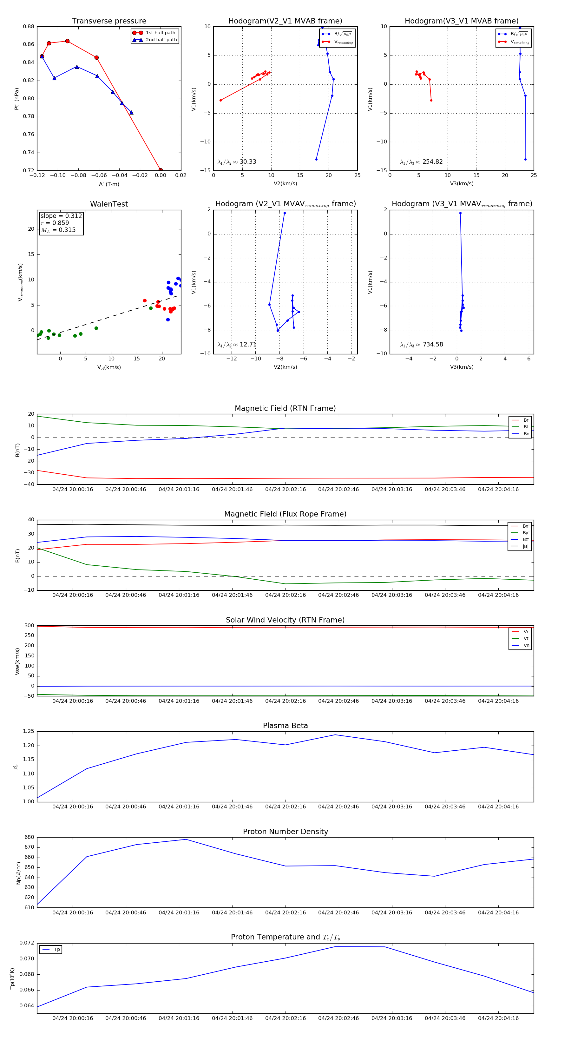
Task: Click the "Tp(10^6K)" y-axis label
Action: (x=12, y=979)
